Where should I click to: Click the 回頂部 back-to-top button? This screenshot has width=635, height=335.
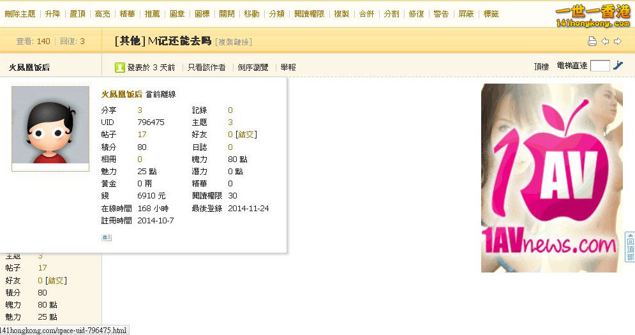[630, 248]
